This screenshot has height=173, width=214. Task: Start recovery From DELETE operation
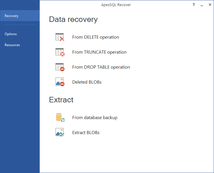(x=95, y=37)
